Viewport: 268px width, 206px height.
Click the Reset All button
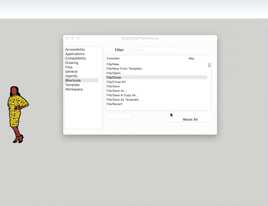pyautogui.click(x=190, y=120)
